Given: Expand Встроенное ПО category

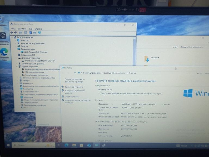Looking at the screenshot, I should point(16,55).
